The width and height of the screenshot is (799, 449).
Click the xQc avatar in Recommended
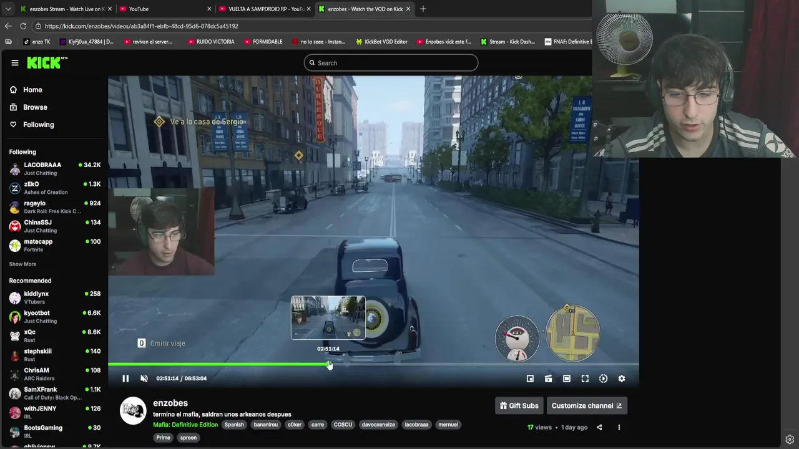click(x=15, y=336)
